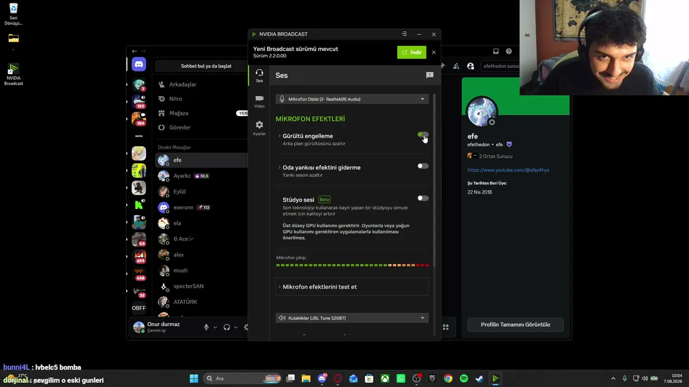The height and width of the screenshot is (387, 689).
Task: Click the NVIDIA Broadcast sign-in icon in title bar
Action: tap(404, 34)
